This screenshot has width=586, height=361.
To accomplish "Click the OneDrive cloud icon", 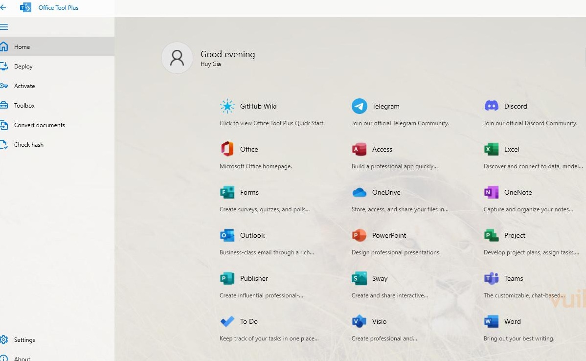I will (x=359, y=192).
